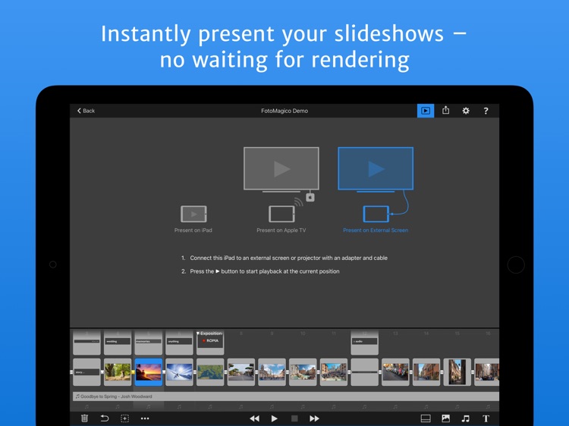
Task: Select the parked scooters street slide
Action: pyautogui.click(x=395, y=372)
